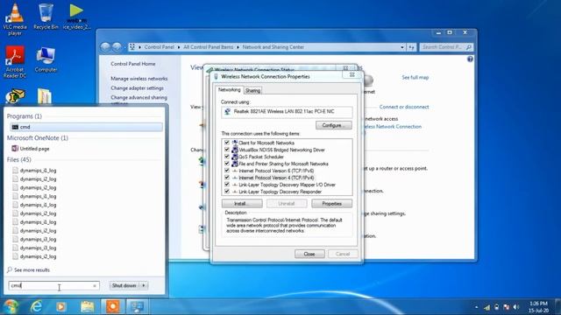561x315 pixels.
Task: Open Properties for selected item
Action: (331, 204)
